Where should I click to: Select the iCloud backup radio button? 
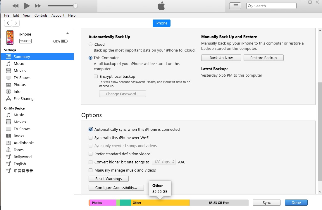(x=90, y=44)
